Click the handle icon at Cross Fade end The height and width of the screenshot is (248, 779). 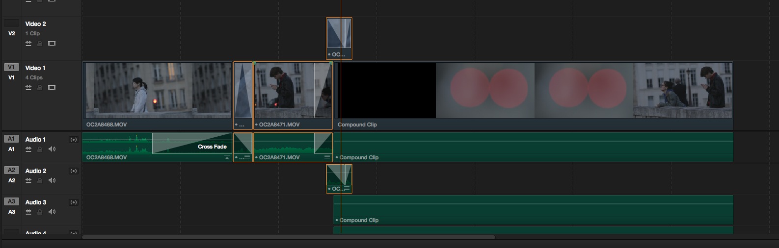pyautogui.click(x=227, y=157)
